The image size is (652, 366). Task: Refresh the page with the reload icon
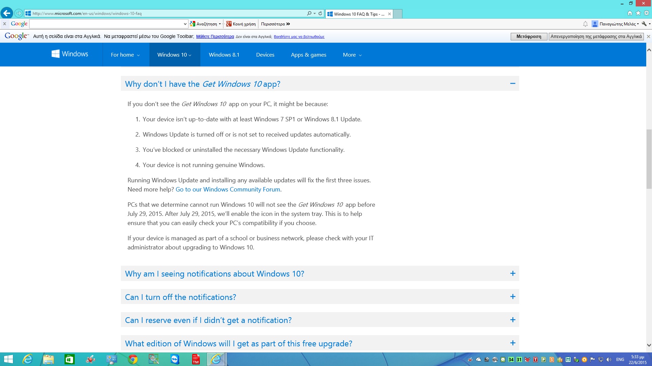[x=320, y=14]
